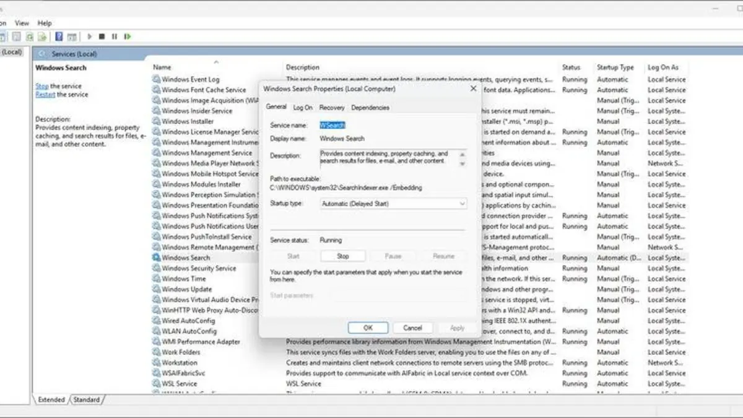
Task: Open the Startup type dropdown
Action: 463,204
